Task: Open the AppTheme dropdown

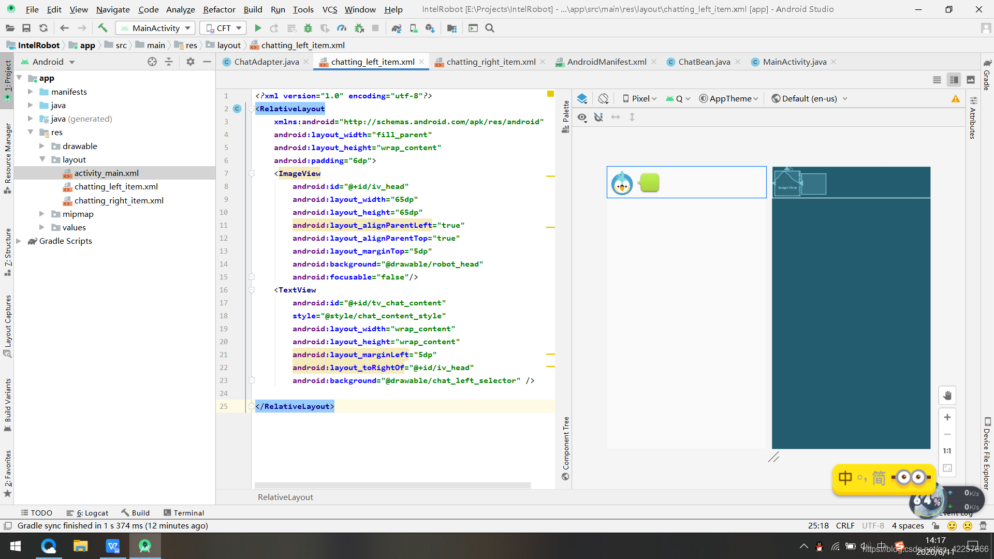Action: 729,98
